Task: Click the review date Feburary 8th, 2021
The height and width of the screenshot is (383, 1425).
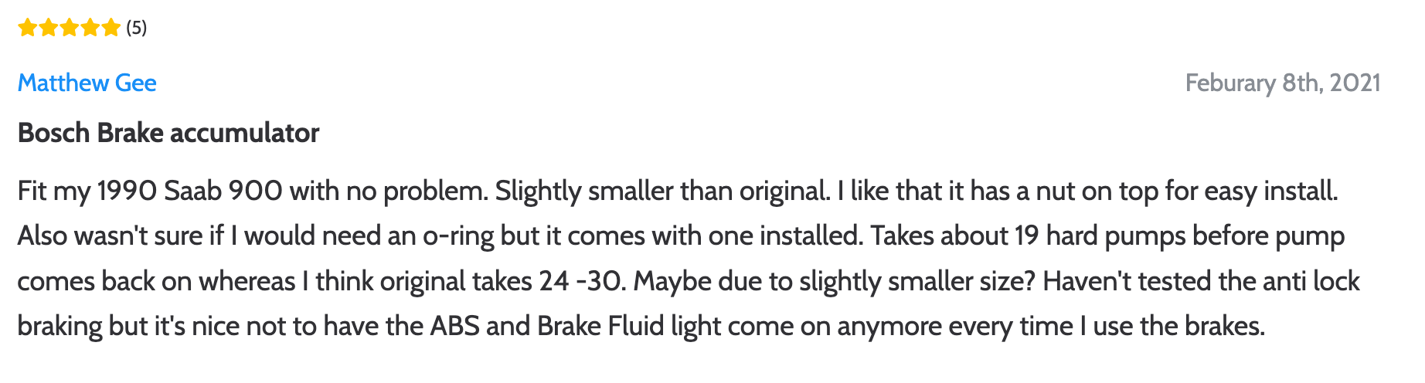Action: (x=1283, y=83)
